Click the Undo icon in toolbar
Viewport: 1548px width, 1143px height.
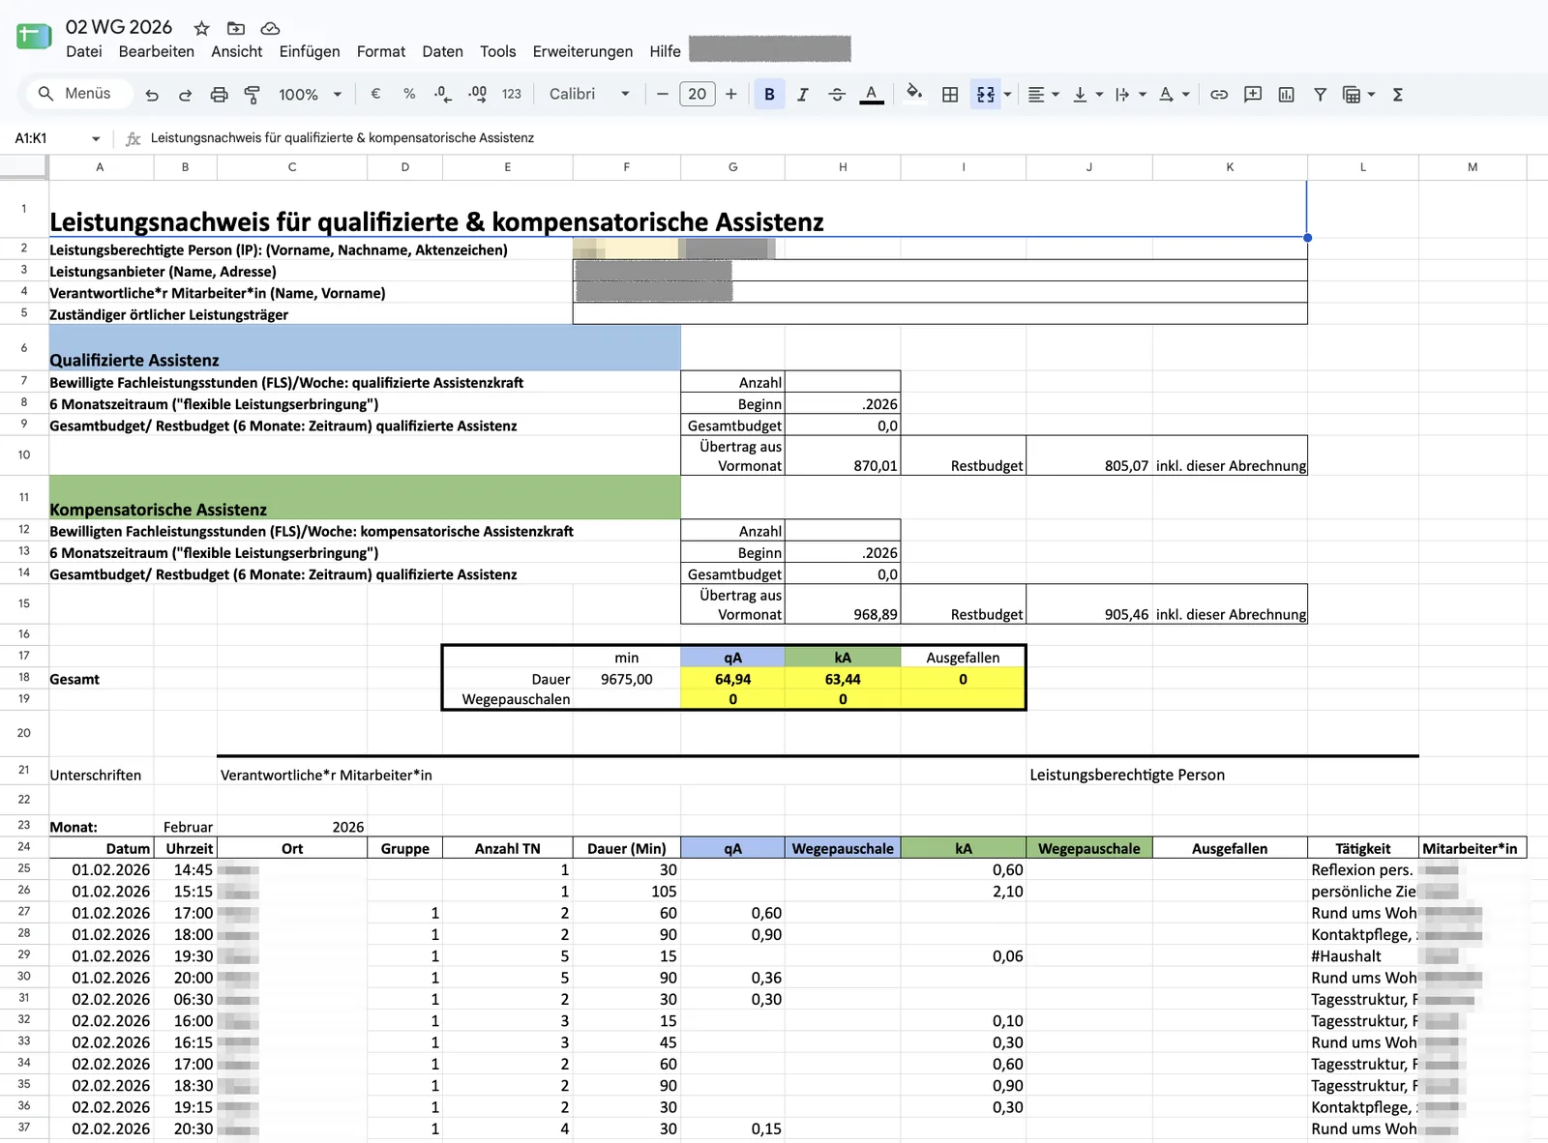(152, 94)
